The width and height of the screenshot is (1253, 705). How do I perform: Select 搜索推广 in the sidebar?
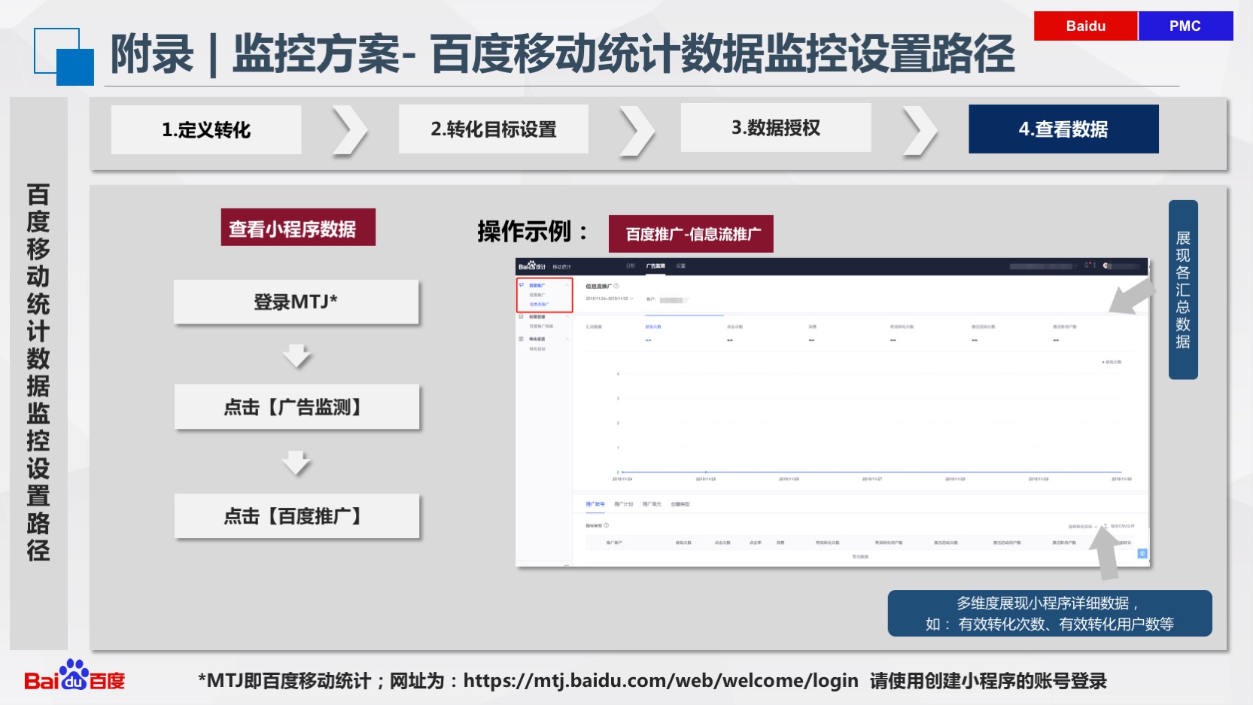click(537, 295)
